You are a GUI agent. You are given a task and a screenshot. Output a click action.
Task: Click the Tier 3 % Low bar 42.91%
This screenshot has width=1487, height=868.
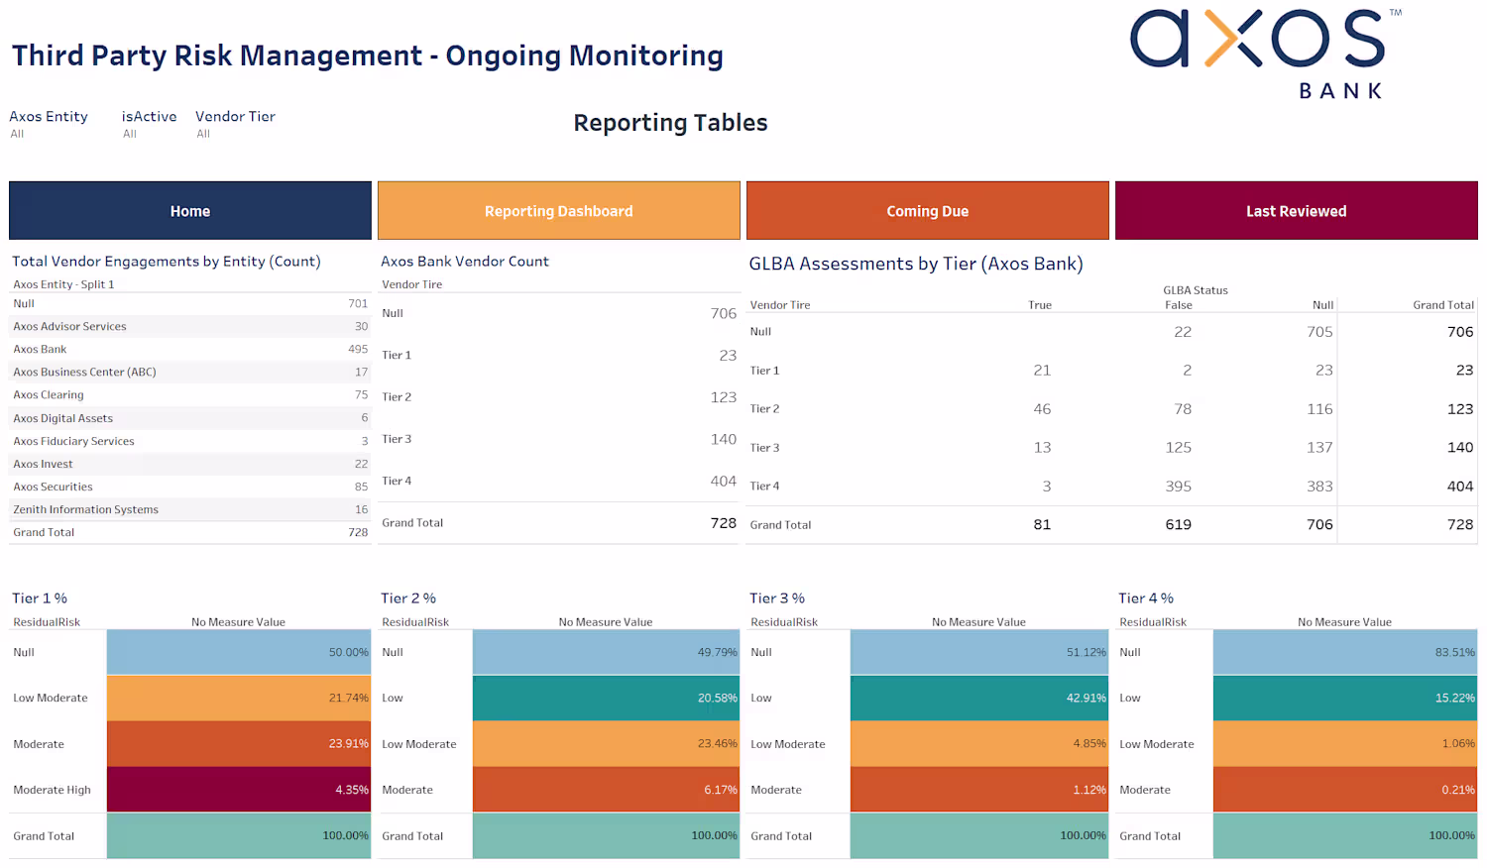(x=979, y=698)
